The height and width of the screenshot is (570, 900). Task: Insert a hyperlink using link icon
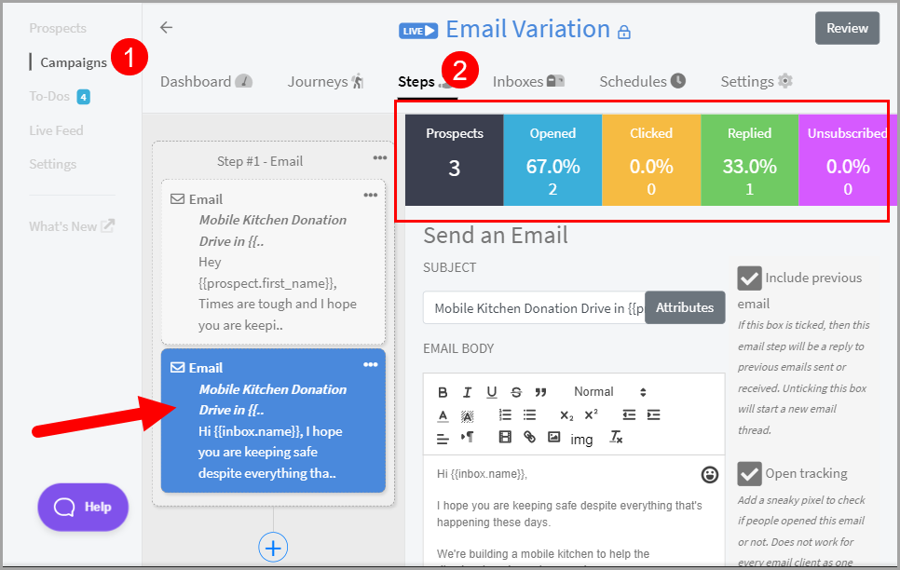pos(529,437)
